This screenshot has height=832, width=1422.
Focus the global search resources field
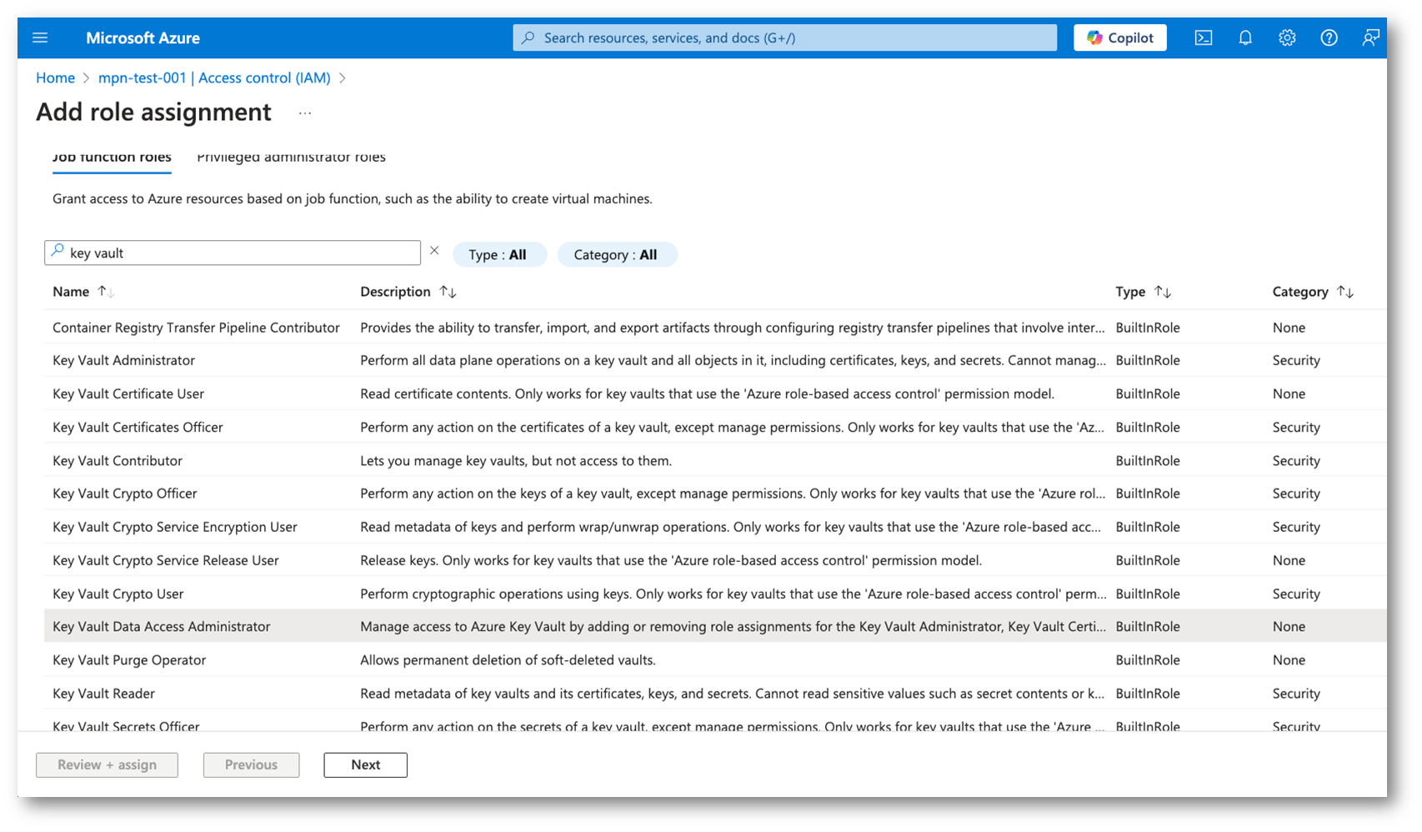784,38
